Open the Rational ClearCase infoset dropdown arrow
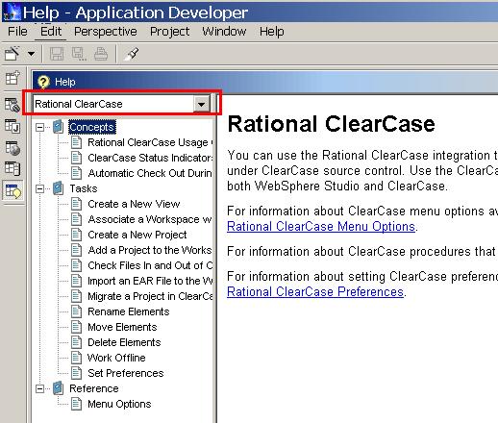498x423 pixels. tap(201, 104)
